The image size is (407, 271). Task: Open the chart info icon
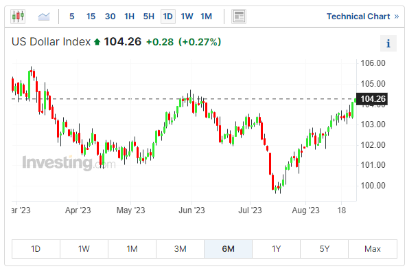(388, 43)
